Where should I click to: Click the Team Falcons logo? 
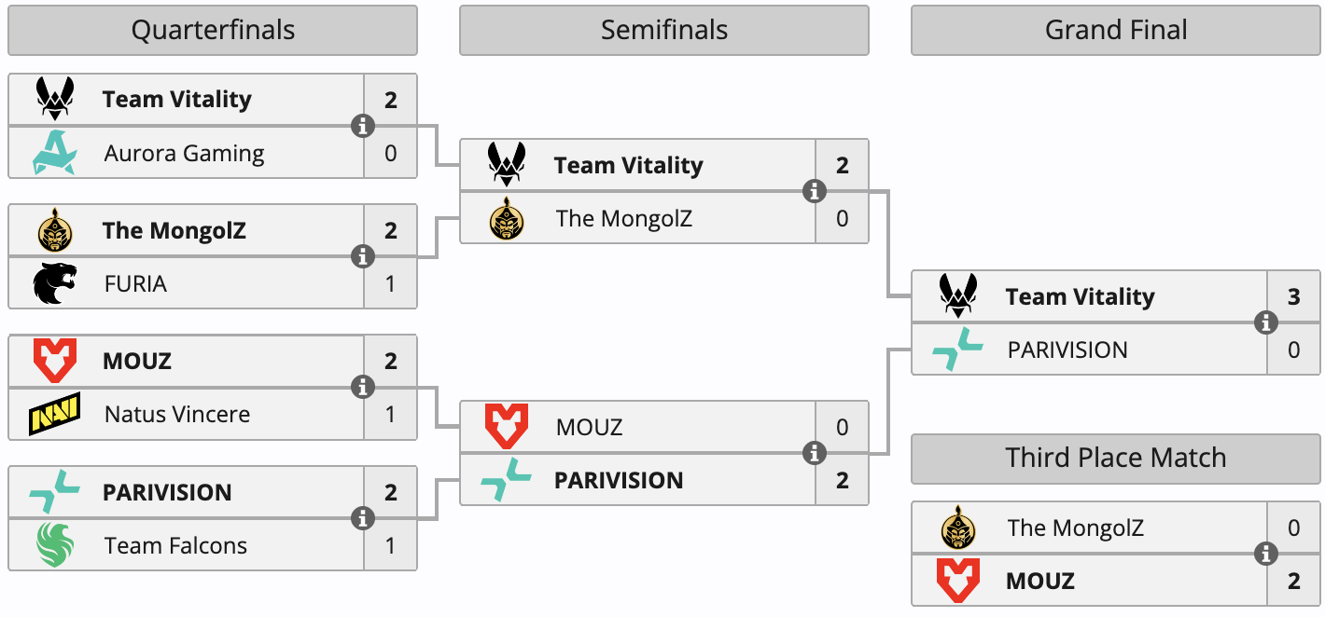[55, 545]
